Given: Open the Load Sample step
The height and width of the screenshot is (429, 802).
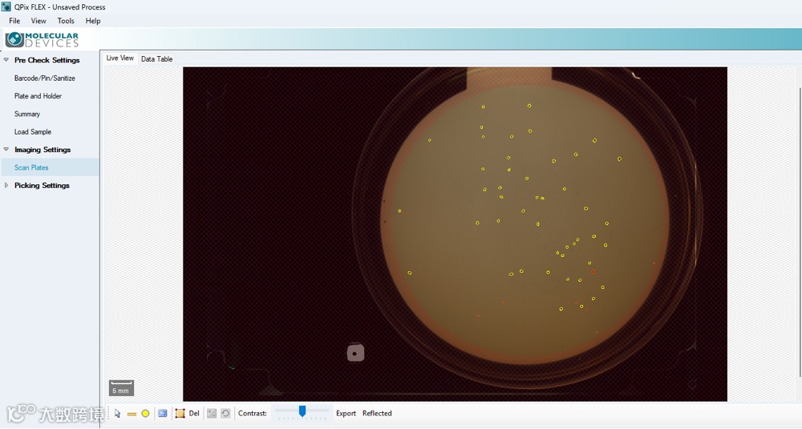Looking at the screenshot, I should (33, 132).
